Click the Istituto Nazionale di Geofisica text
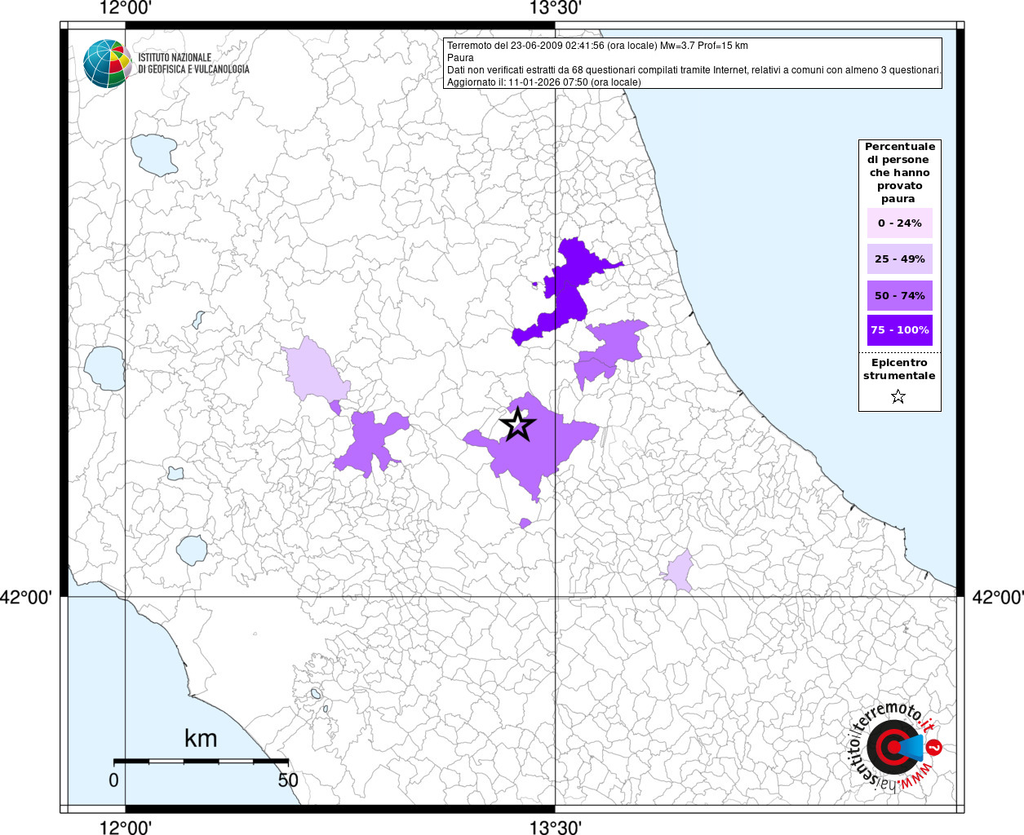The image size is (1024, 835). coord(193,64)
